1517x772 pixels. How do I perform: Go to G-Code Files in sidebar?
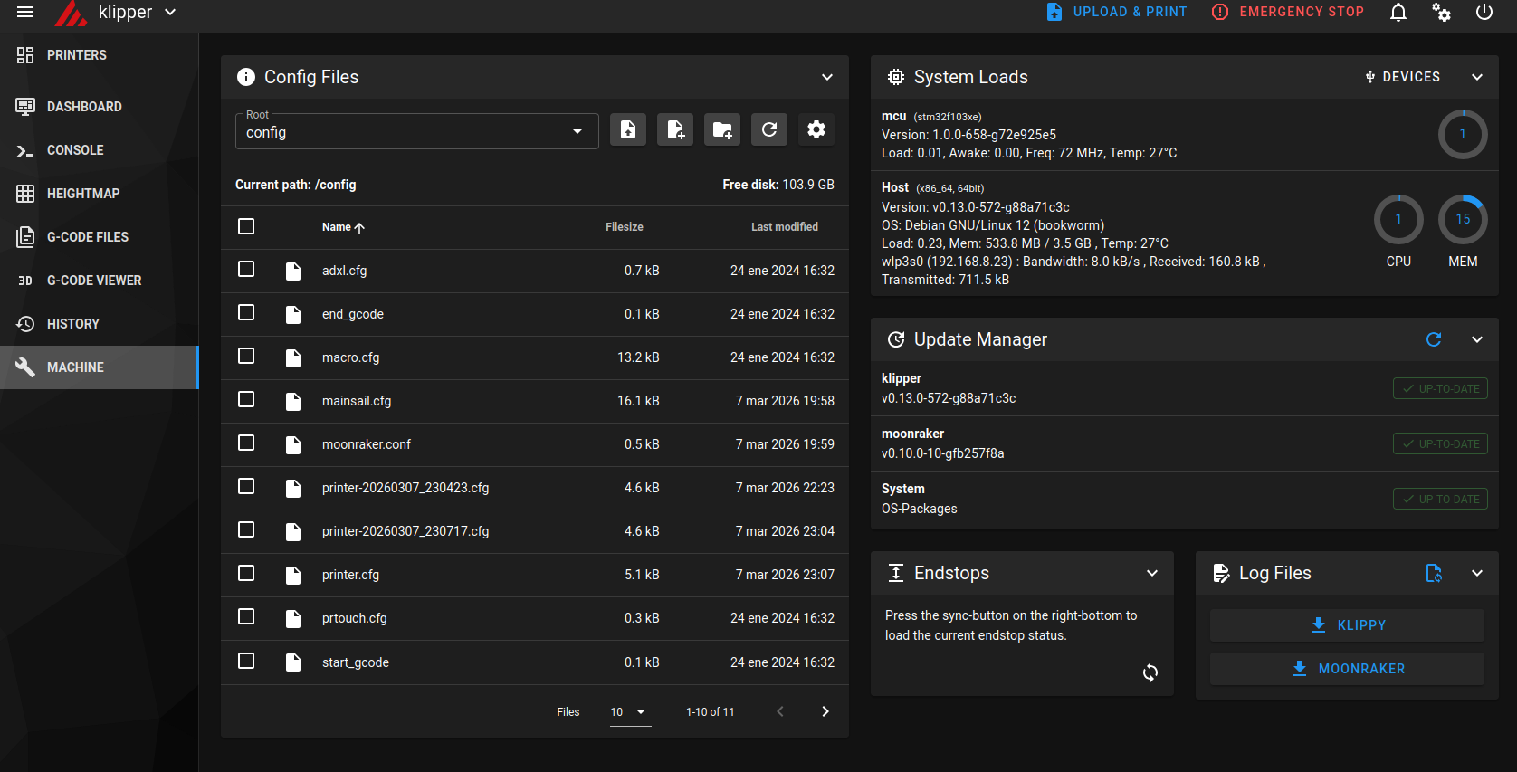88,237
